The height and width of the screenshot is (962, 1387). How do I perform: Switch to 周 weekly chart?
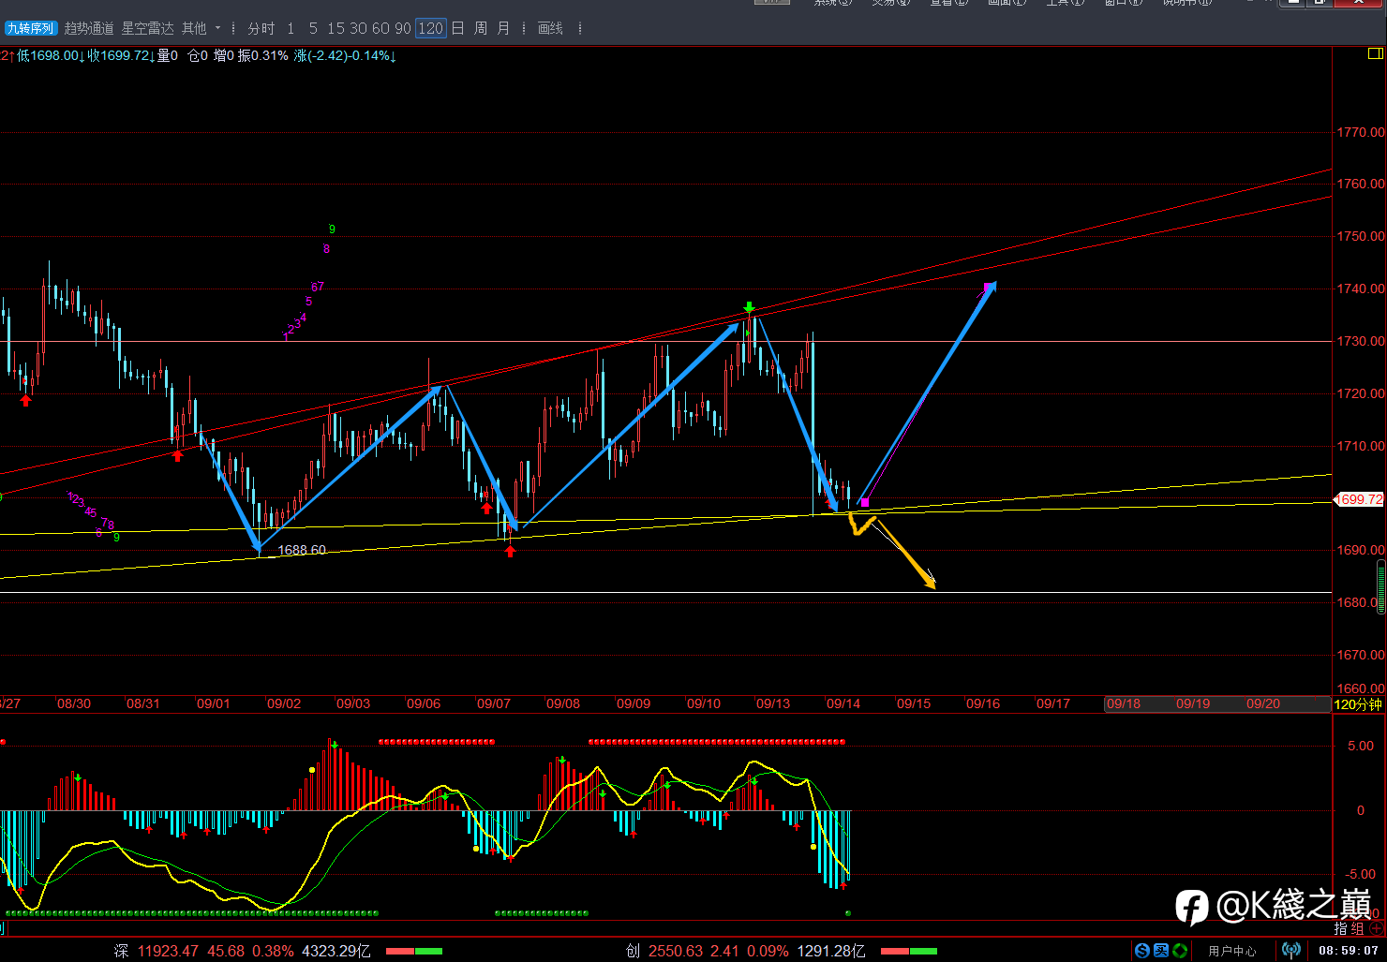click(481, 28)
